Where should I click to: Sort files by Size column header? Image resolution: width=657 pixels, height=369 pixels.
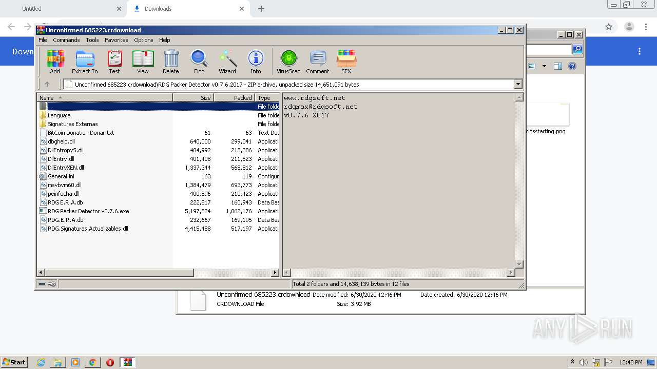click(x=193, y=97)
